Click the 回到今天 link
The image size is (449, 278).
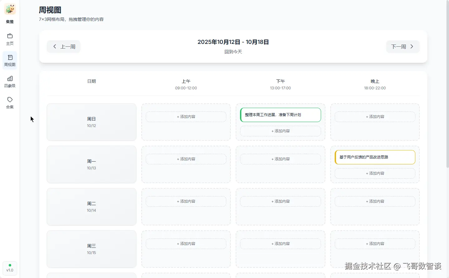click(233, 51)
